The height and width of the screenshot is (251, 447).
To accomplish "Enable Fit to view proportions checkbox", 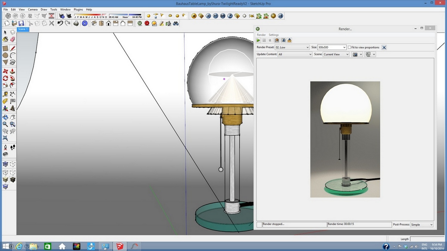I will tap(350, 47).
